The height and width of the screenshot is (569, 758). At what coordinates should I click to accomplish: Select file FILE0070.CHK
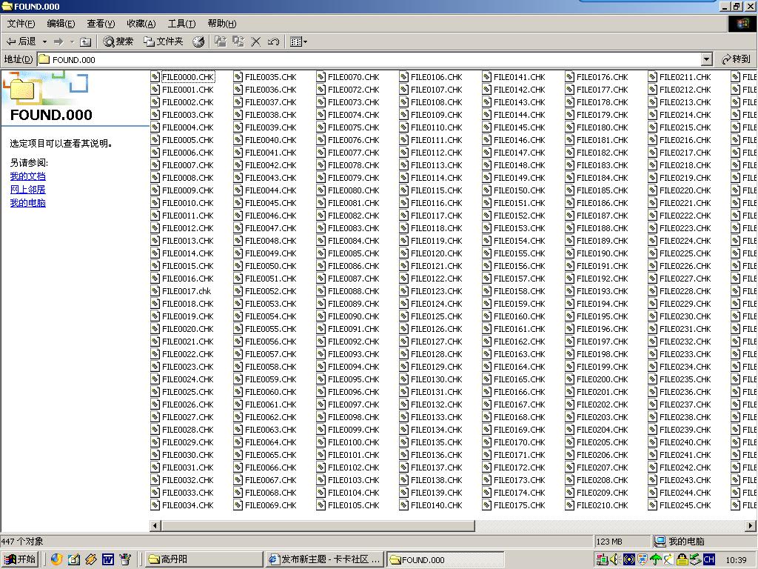click(353, 77)
